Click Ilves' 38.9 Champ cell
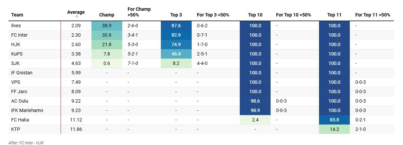Screen dimensions: 403x145 107,26
